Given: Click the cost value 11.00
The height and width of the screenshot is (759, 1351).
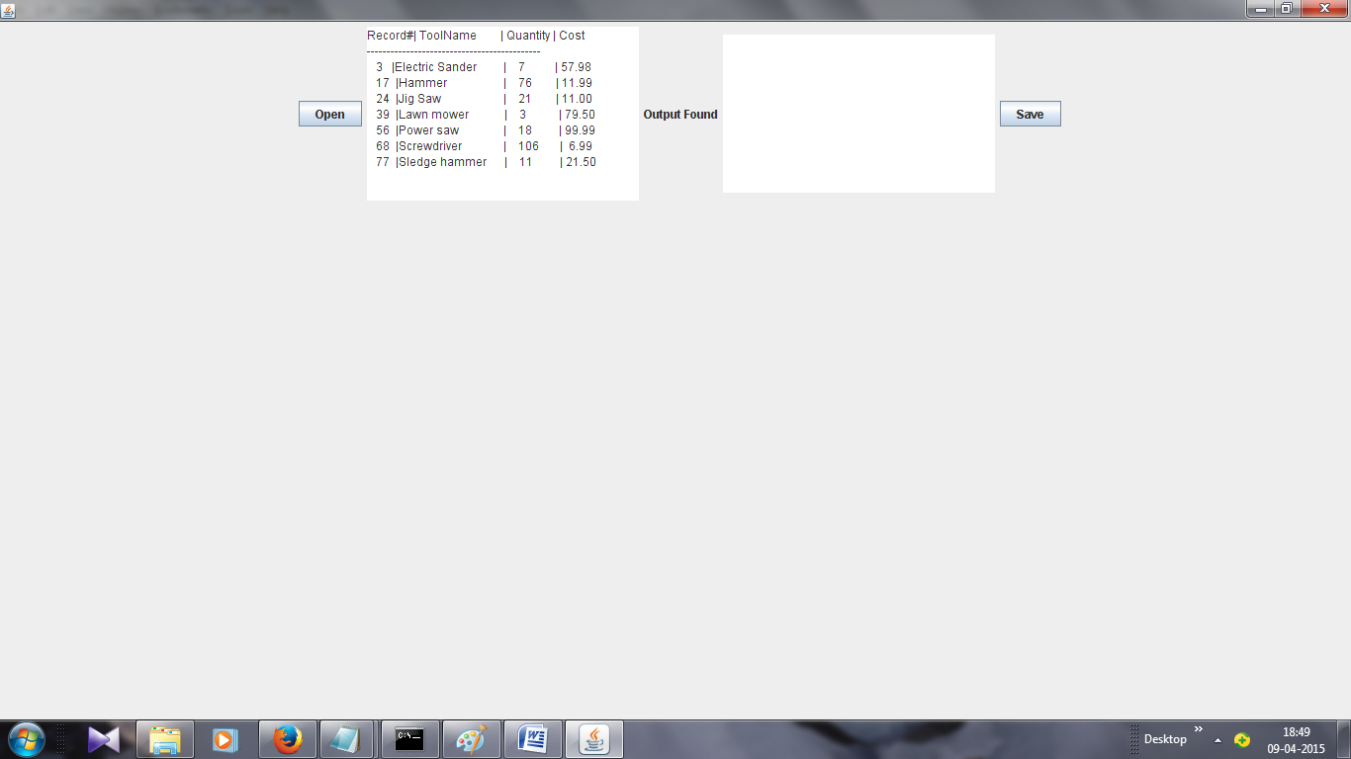Looking at the screenshot, I should pos(578,99).
